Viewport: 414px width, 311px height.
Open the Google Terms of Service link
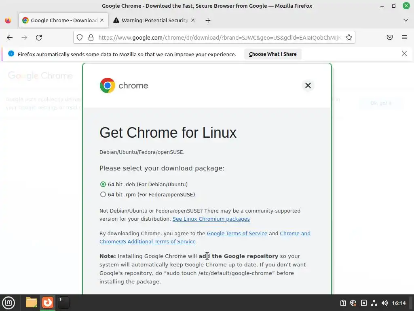point(237,234)
